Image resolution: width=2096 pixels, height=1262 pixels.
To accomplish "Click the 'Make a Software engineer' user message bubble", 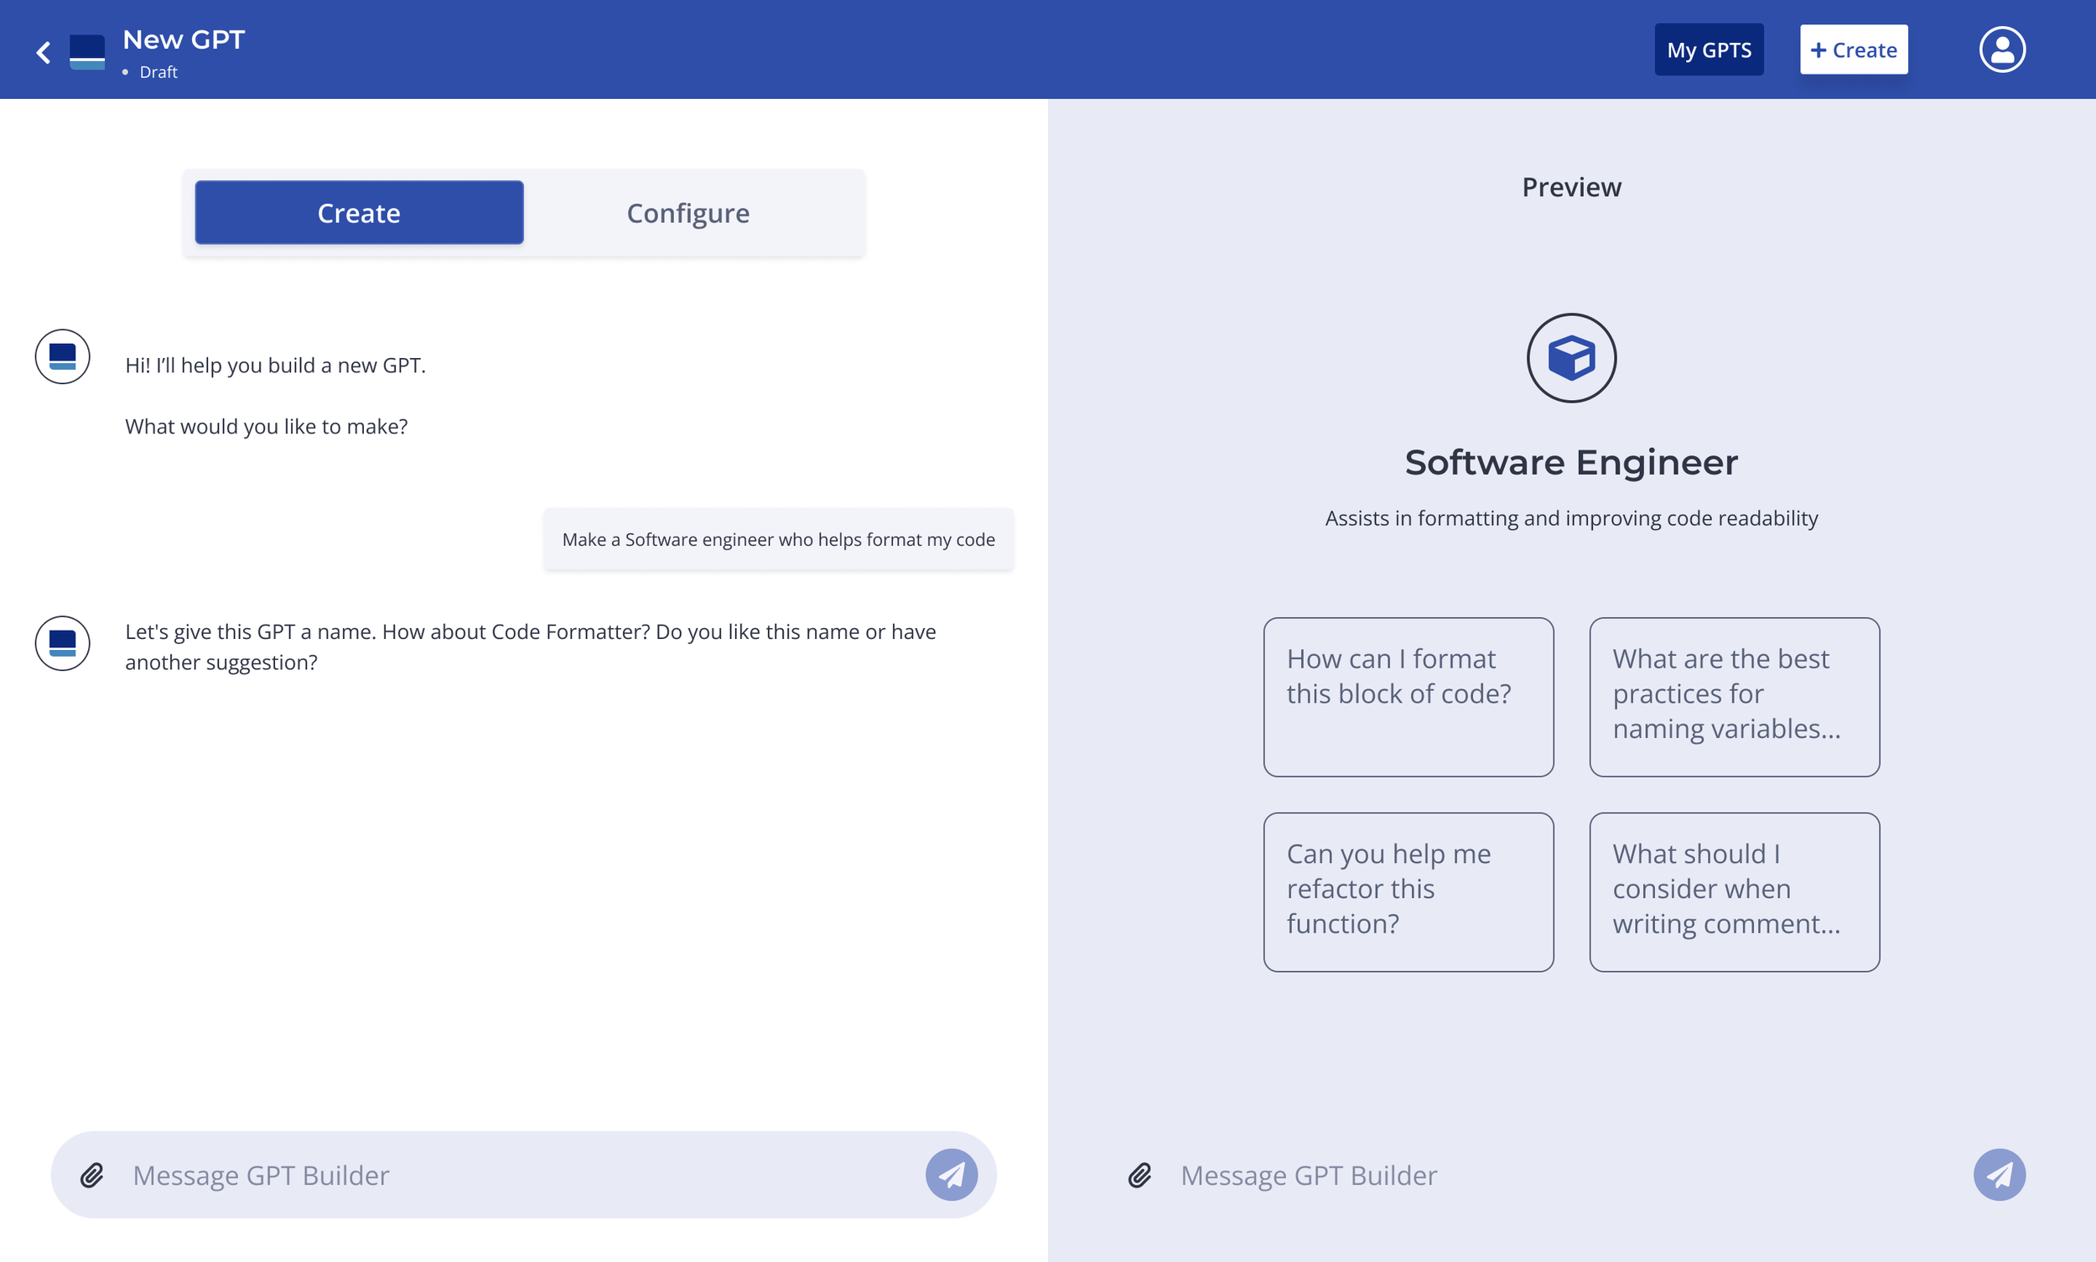I will click(x=778, y=539).
